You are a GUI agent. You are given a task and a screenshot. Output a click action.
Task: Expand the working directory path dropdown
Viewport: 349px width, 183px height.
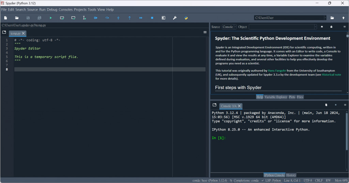[325, 18]
